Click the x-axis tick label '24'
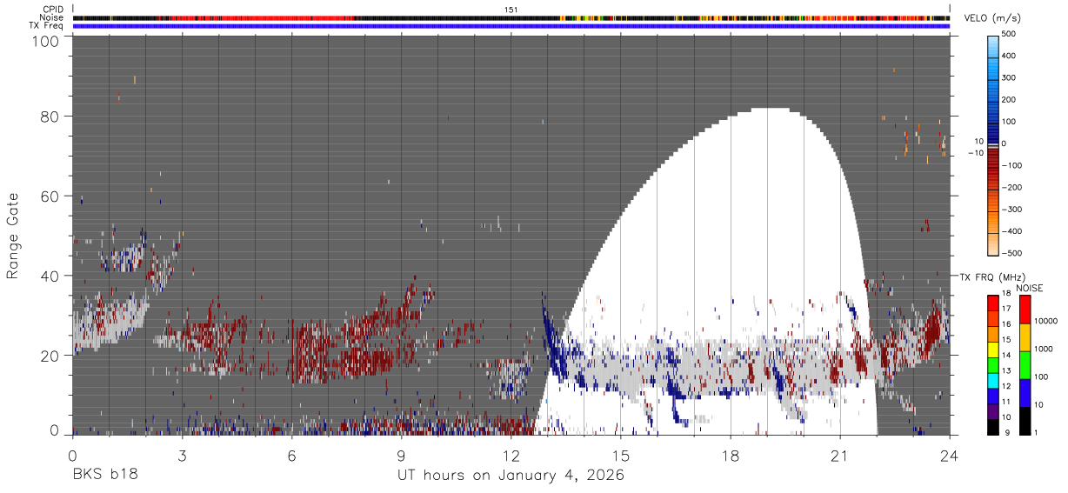The height and width of the screenshot is (493, 1068). 950,455
